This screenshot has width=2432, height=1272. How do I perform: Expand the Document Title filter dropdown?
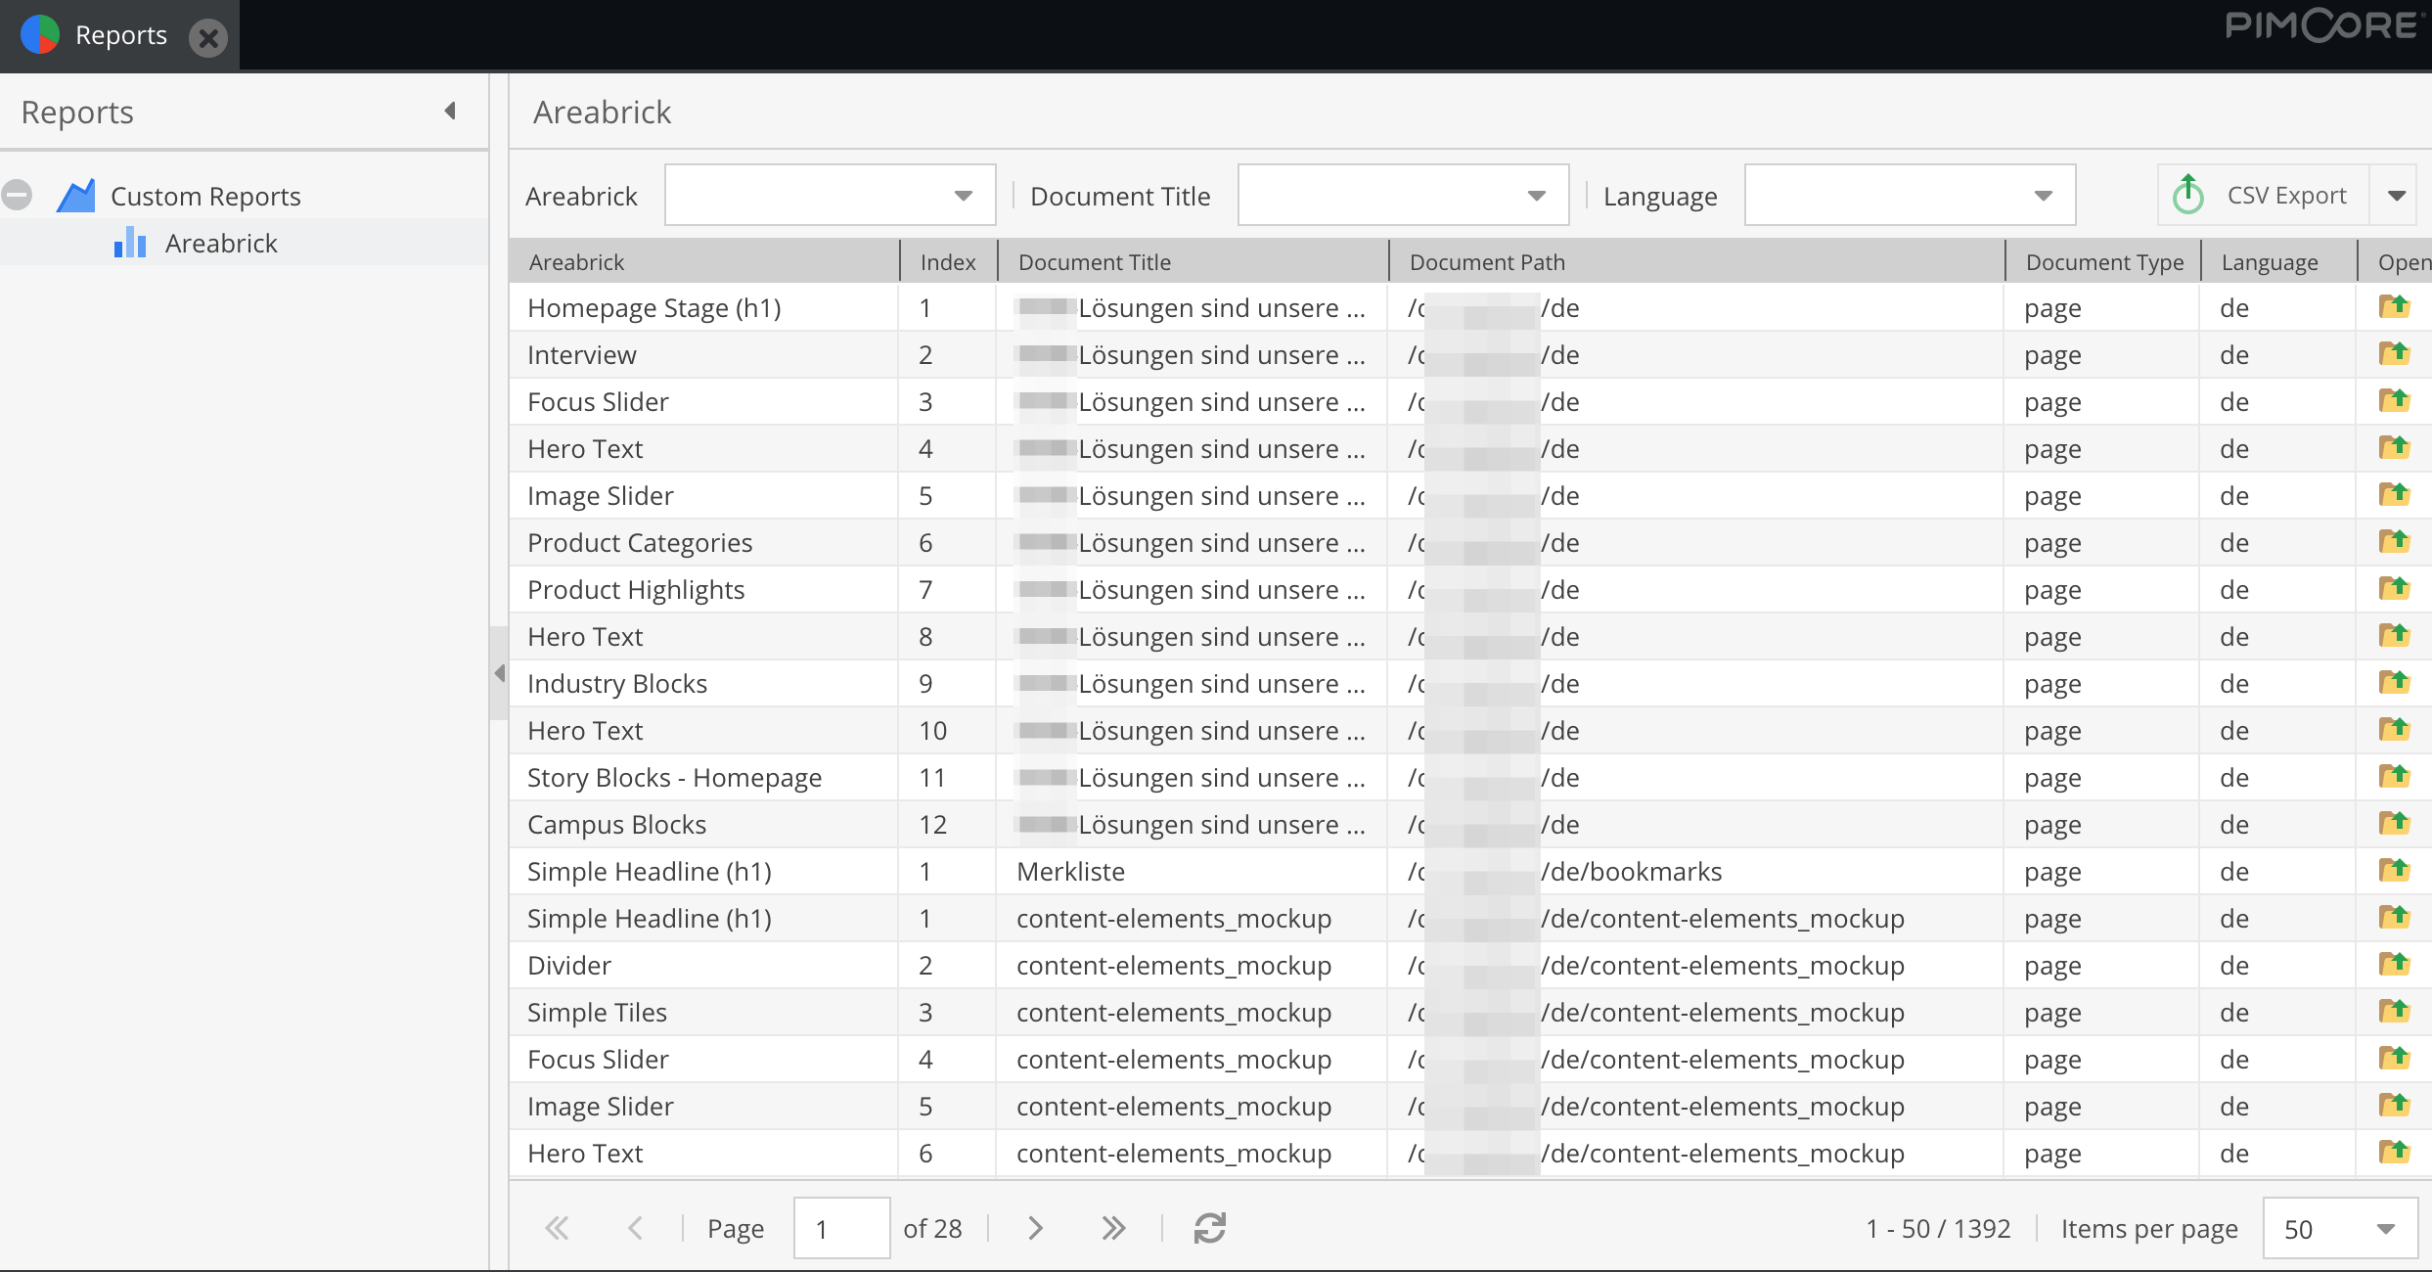pos(1537,196)
